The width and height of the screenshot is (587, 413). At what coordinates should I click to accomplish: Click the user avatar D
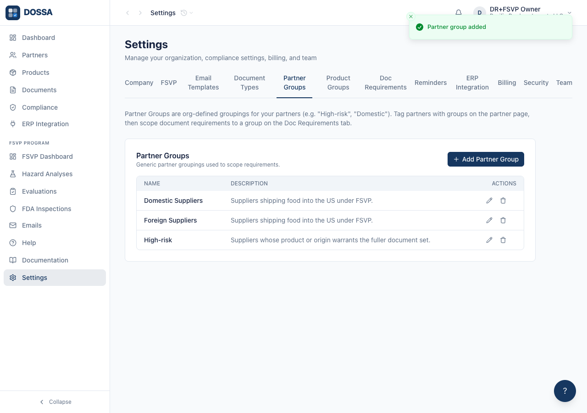pyautogui.click(x=480, y=13)
